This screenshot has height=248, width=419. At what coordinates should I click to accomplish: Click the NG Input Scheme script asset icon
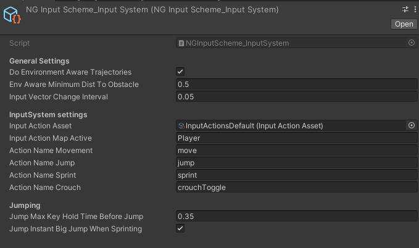(12, 17)
